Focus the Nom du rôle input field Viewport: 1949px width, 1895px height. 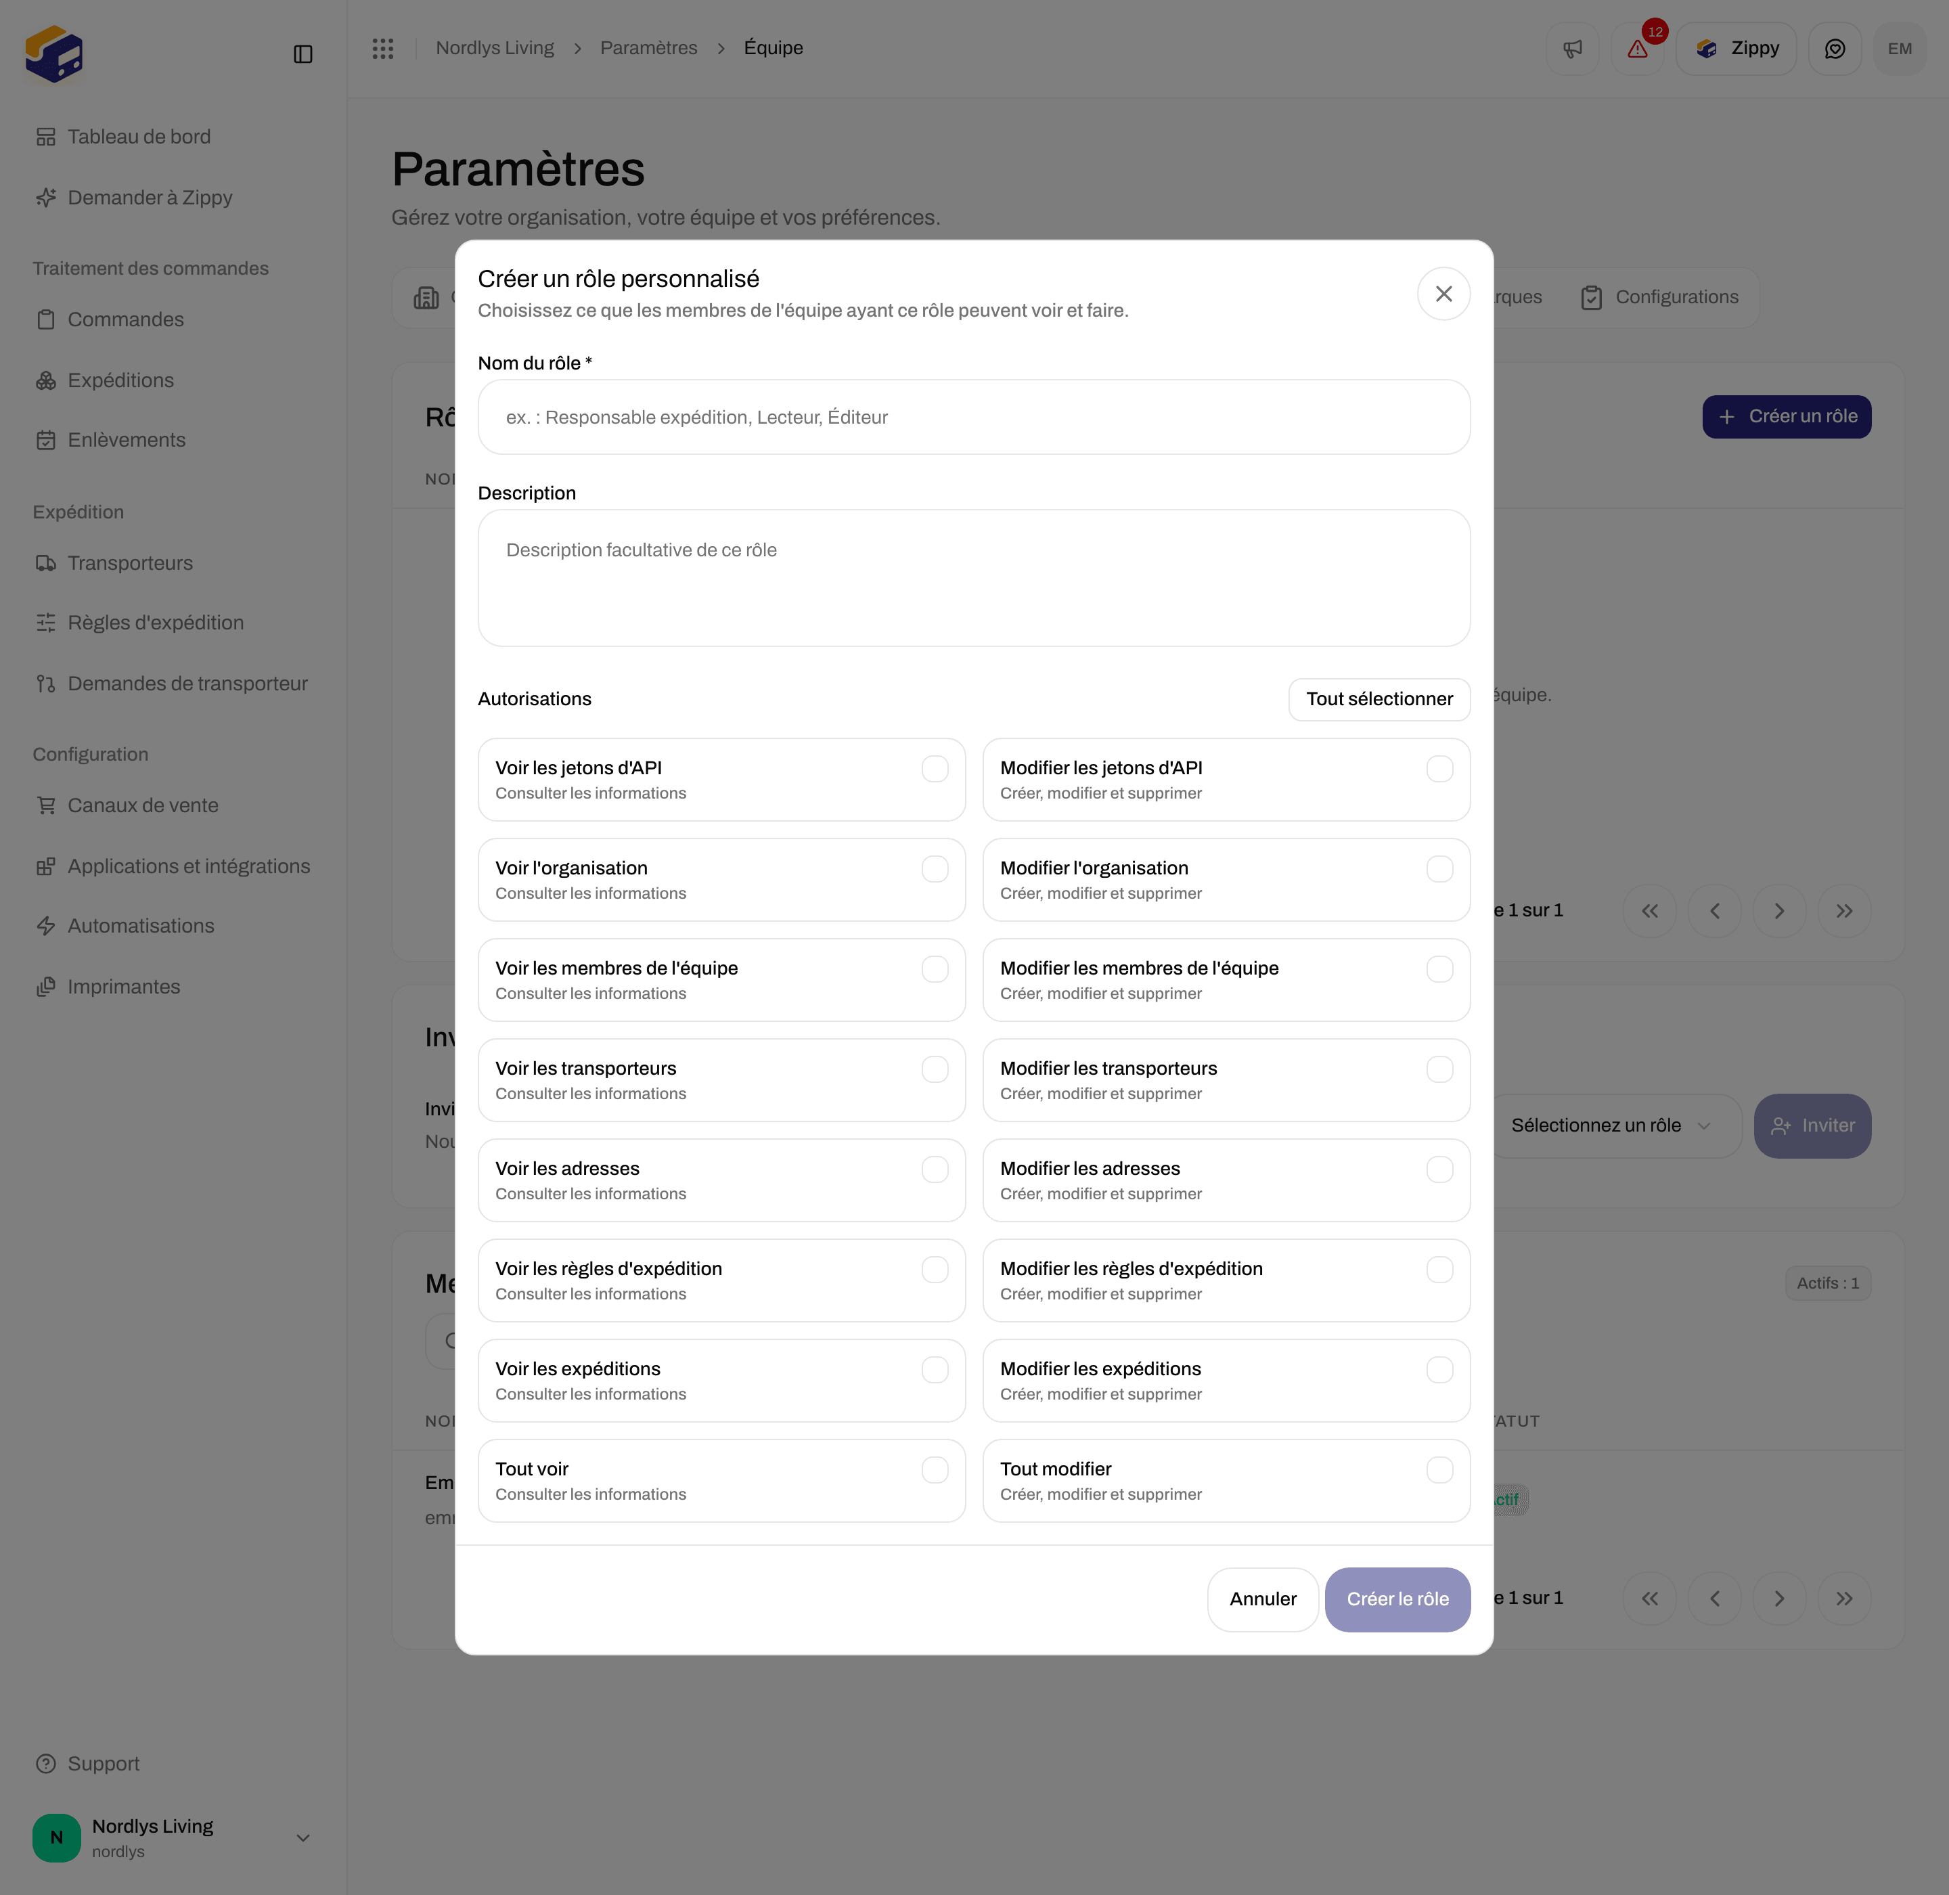point(974,417)
